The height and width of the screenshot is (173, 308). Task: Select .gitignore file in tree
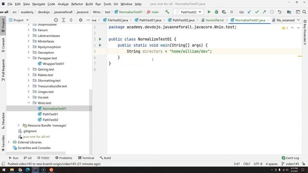click(x=30, y=131)
